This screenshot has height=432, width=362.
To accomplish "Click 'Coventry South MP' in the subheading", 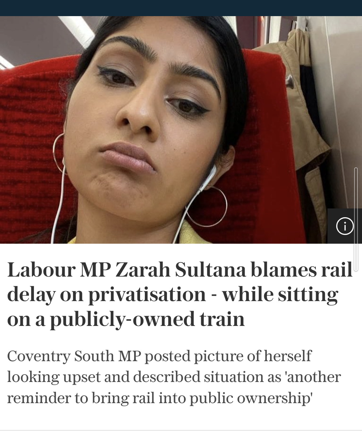I will pyautogui.click(x=74, y=356).
